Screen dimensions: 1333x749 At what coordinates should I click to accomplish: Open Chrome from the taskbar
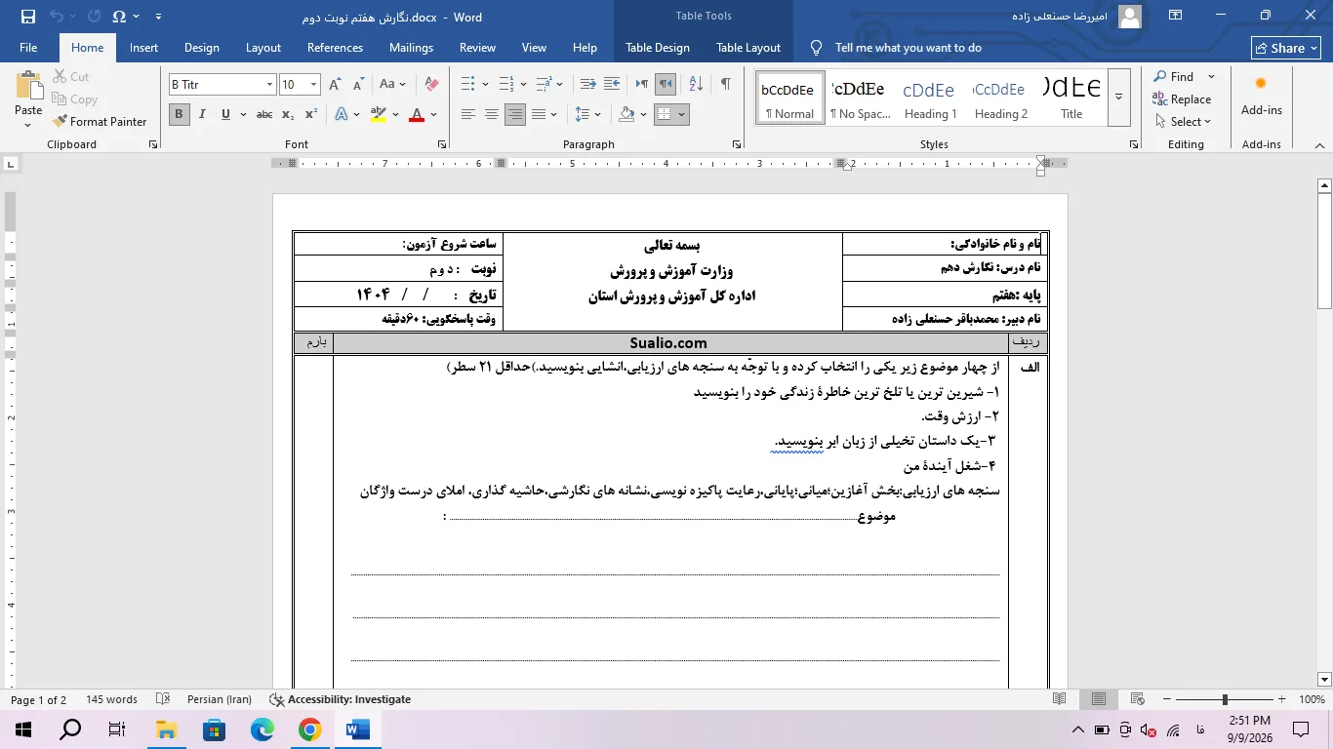[310, 729]
